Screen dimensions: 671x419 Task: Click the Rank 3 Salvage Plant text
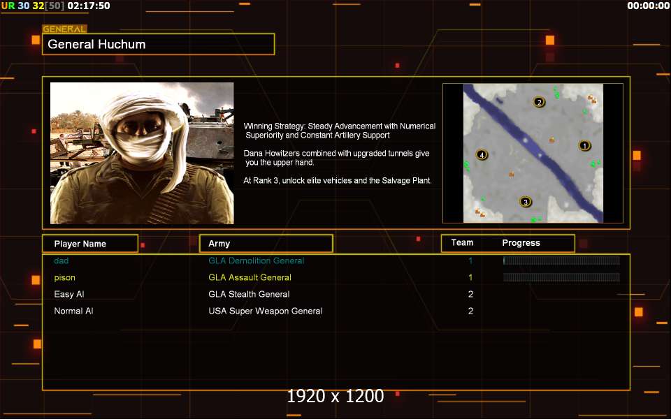pyautogui.click(x=338, y=180)
